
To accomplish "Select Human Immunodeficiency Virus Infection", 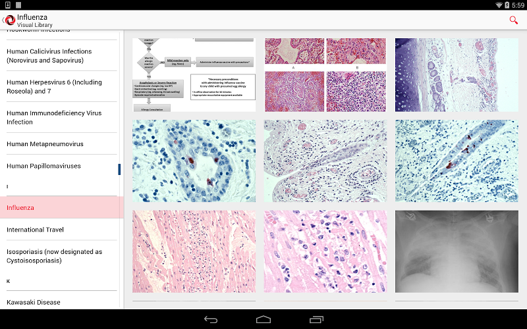I will click(x=61, y=118).
